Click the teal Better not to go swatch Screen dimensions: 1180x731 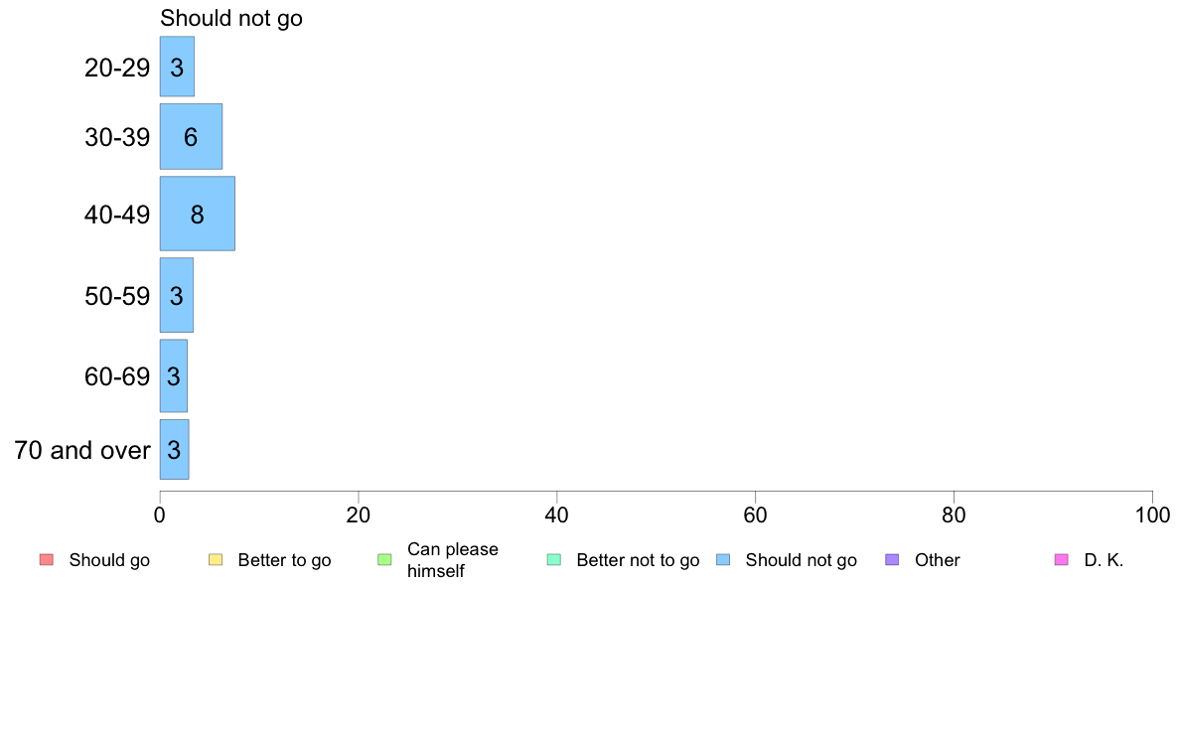554,559
